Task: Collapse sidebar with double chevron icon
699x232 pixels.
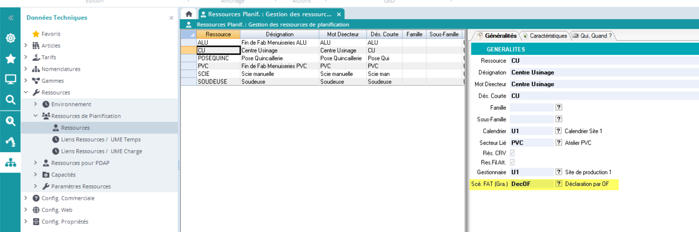Action: pyautogui.click(x=11, y=18)
